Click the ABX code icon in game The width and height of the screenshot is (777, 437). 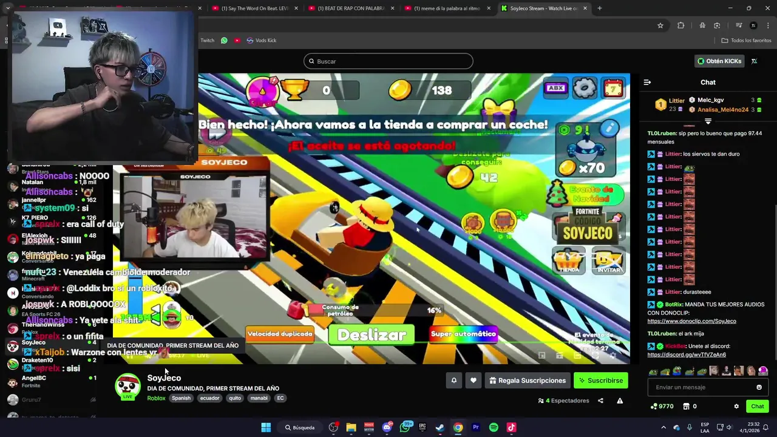point(555,89)
